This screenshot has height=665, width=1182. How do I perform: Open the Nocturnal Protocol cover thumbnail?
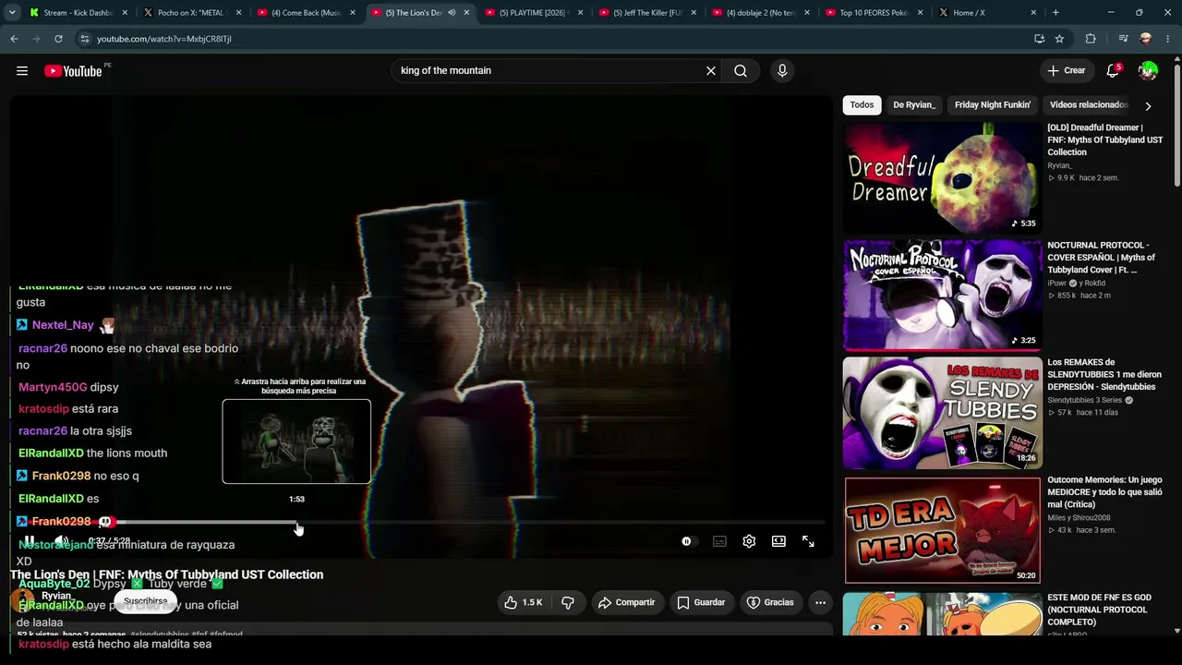click(x=942, y=295)
